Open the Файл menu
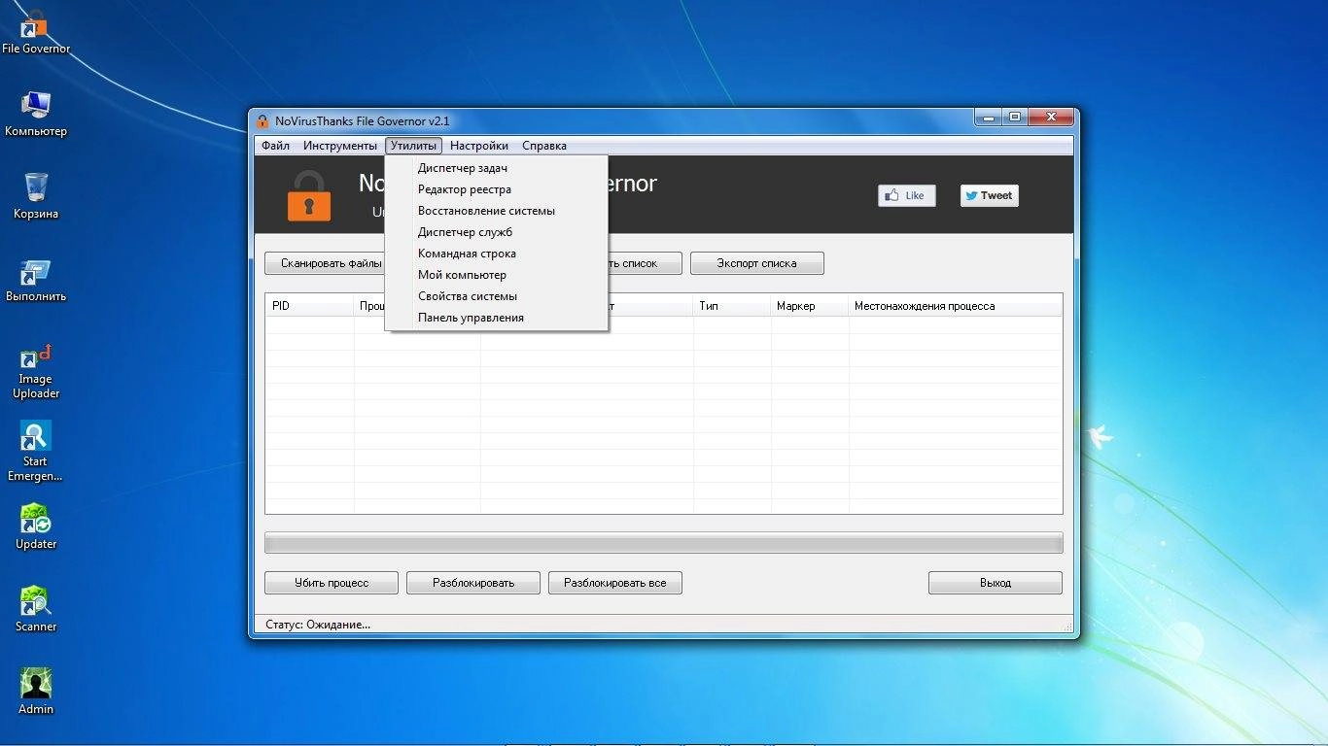The height and width of the screenshot is (746, 1328). pyautogui.click(x=275, y=146)
